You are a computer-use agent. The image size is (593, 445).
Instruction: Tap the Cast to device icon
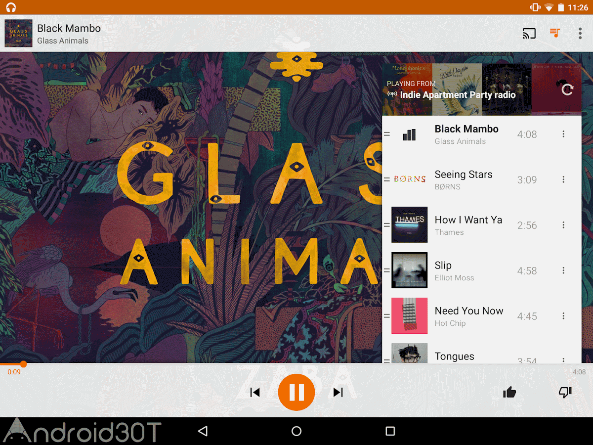click(x=529, y=33)
